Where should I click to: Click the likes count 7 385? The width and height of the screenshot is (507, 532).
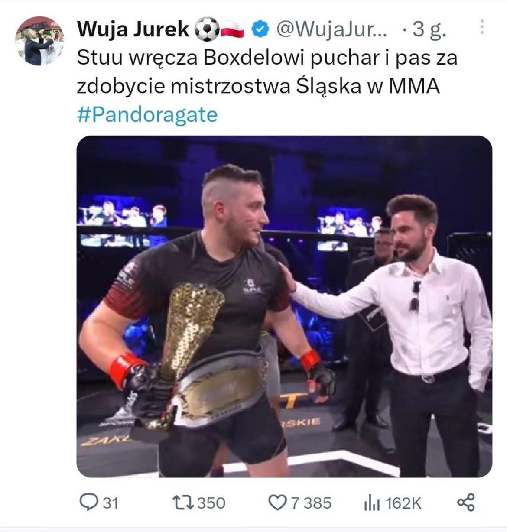(311, 503)
